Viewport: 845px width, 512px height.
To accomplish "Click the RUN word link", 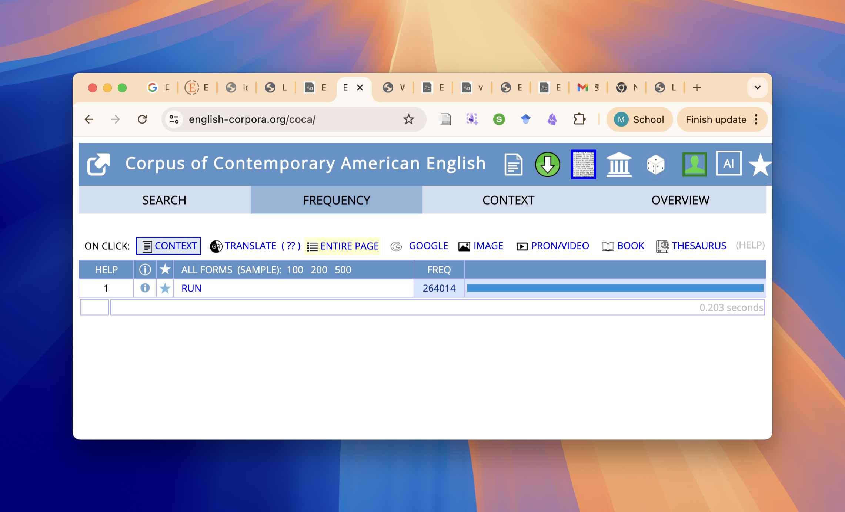I will (x=191, y=288).
